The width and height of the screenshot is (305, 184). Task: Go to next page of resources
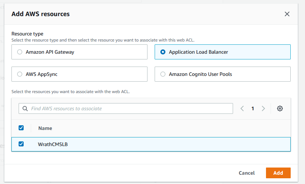[x=263, y=108]
